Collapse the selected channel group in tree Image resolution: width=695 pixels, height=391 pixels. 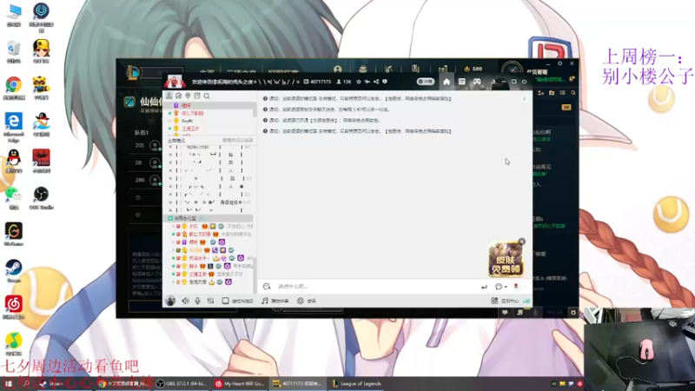pyautogui.click(x=170, y=218)
